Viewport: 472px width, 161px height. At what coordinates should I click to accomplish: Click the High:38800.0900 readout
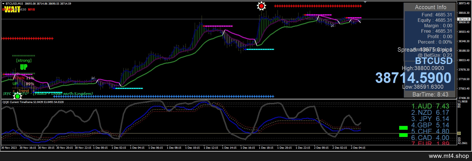point(423,68)
